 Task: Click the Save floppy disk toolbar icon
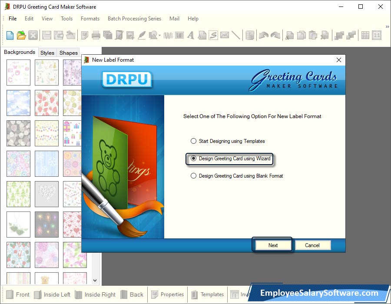46,35
